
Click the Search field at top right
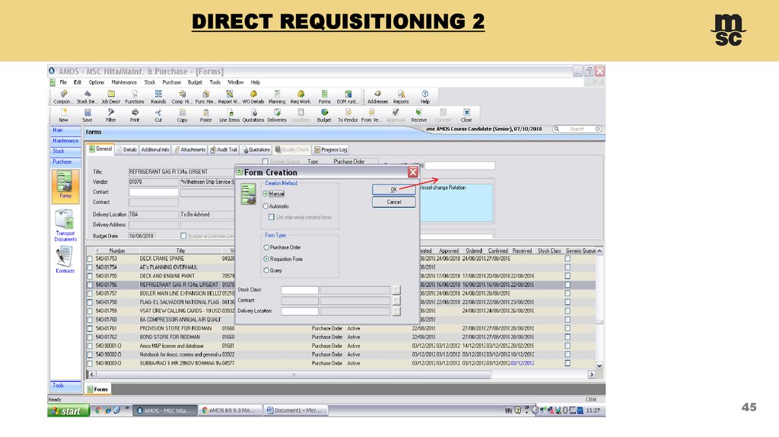[x=577, y=129]
